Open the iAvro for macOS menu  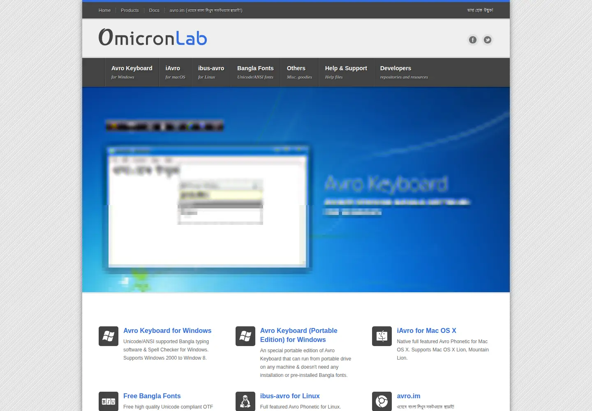(176, 72)
